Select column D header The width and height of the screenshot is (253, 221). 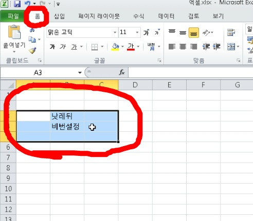point(135,85)
